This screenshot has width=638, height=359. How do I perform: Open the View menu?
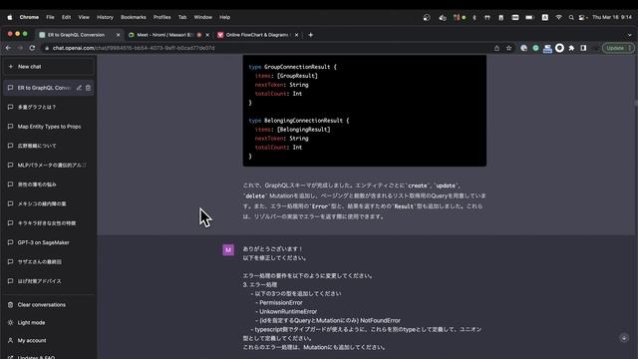click(84, 17)
